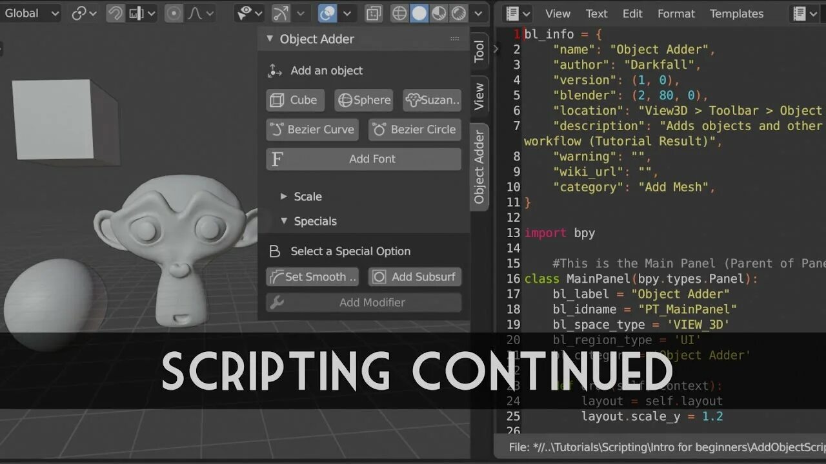Image resolution: width=826 pixels, height=464 pixels.
Task: Click the greyed Add Modifier button
Action: (x=364, y=303)
